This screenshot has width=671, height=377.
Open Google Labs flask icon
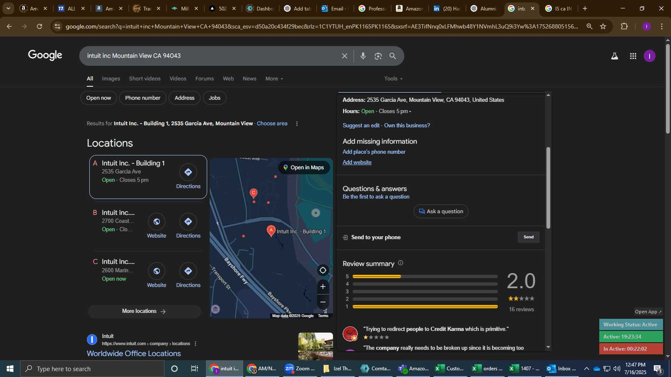click(615, 56)
